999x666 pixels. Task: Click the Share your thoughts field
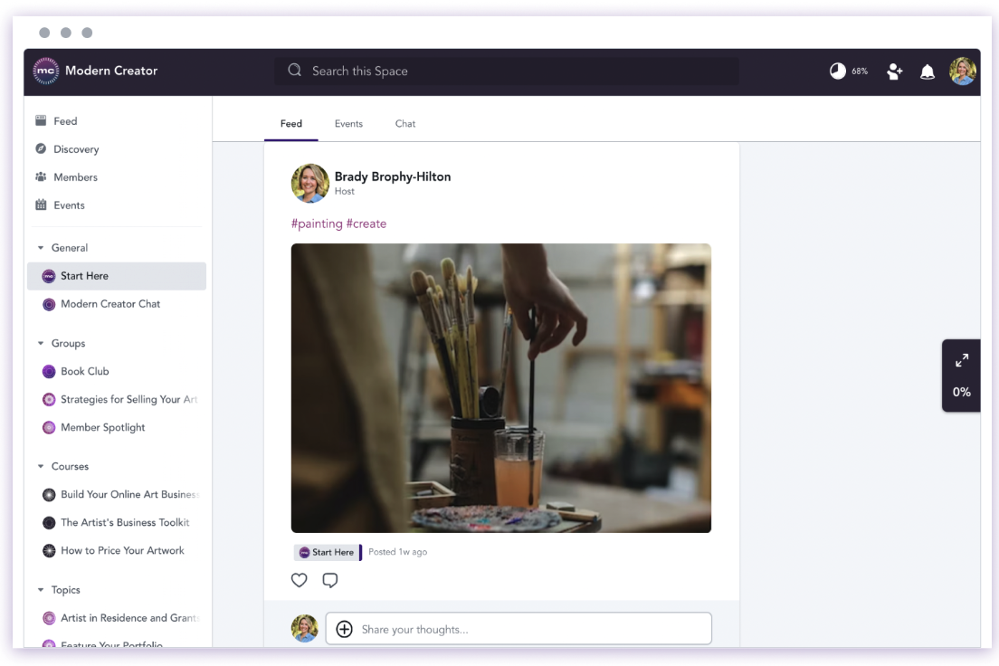(519, 629)
